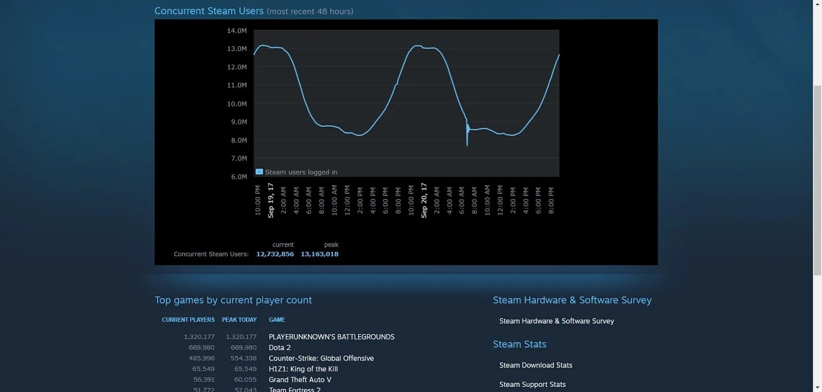Viewport: 822px width, 392px height.
Task: Click H1Z1 current players 65,549
Action: (203, 369)
